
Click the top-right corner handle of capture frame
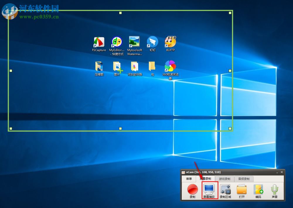click(x=230, y=13)
